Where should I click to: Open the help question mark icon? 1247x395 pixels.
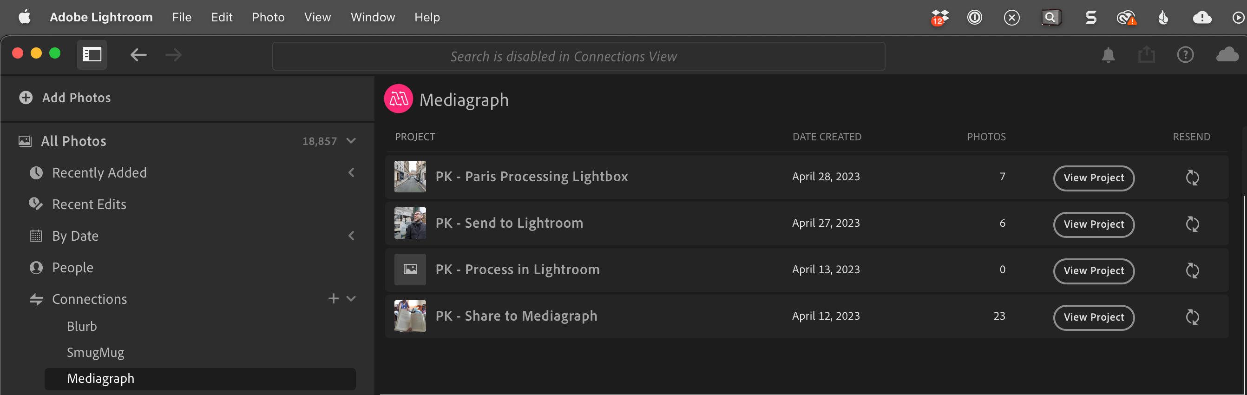click(1185, 55)
